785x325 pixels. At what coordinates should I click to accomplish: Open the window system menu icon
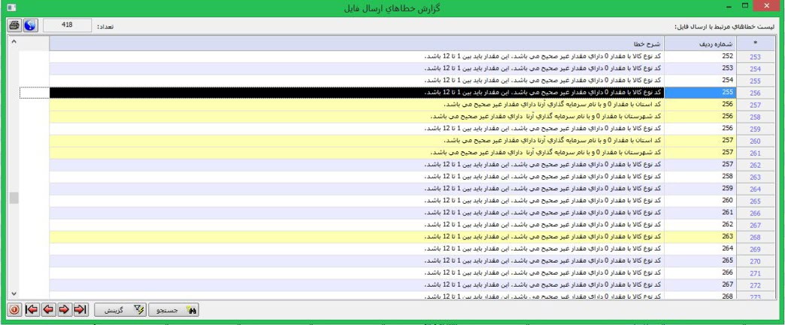click(x=11, y=8)
